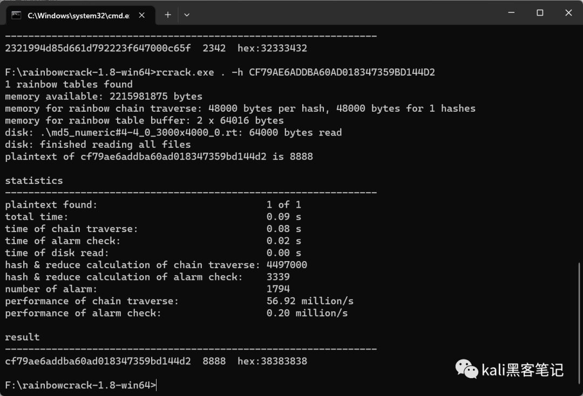Click the 'memory for rainbow table buffer' line
Viewport: 583px width, 396px height.
click(x=144, y=120)
